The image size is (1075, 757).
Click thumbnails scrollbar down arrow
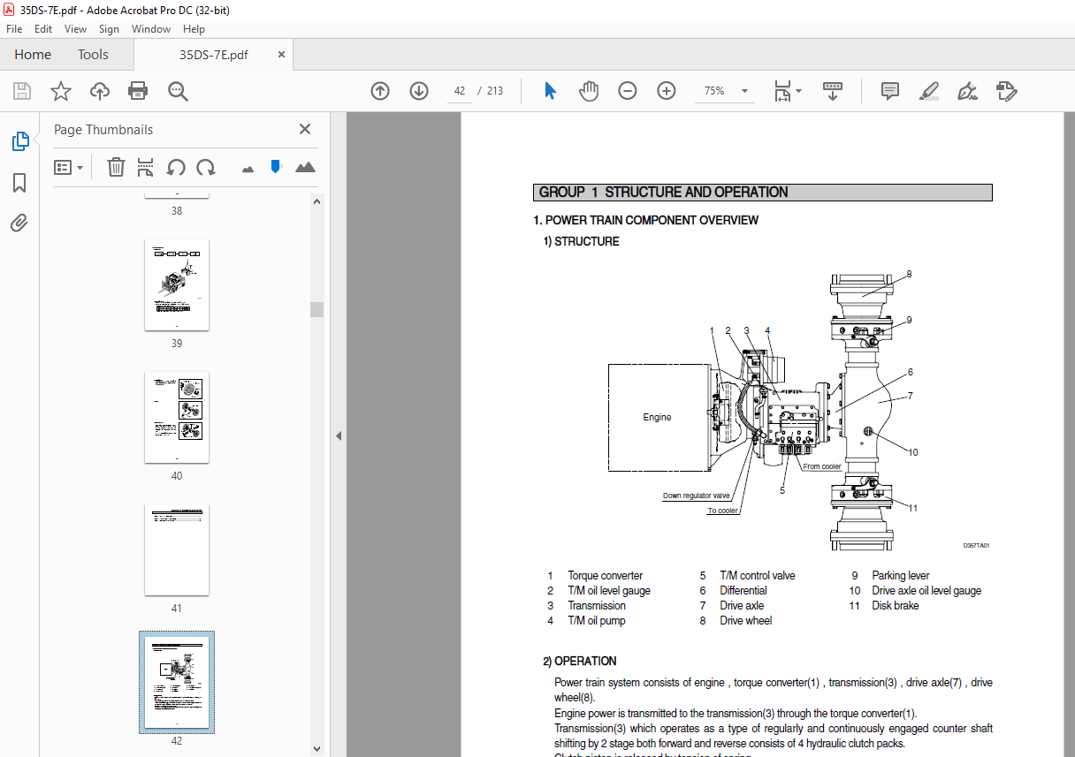click(316, 749)
